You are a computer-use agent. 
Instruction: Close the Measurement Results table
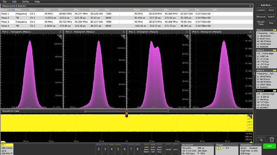250,6
